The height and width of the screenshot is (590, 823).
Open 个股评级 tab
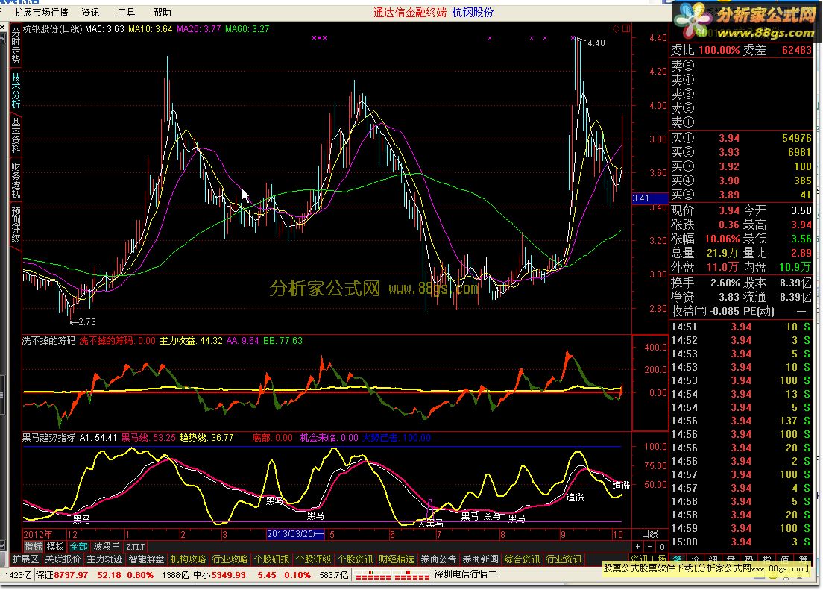[314, 559]
